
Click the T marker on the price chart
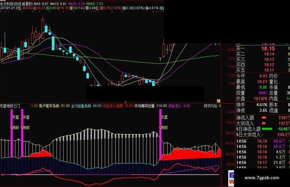160,59
